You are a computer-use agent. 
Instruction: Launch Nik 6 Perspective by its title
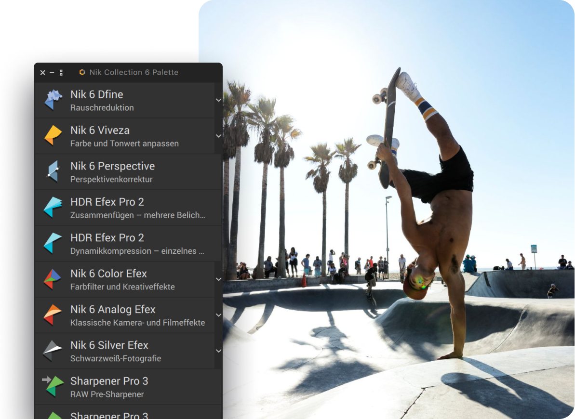pyautogui.click(x=113, y=166)
